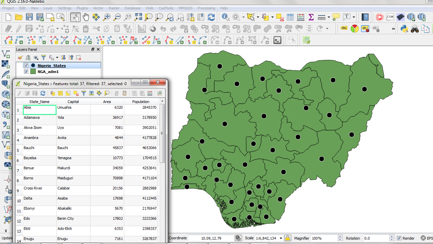Click the coordinate tracking globe button

[x=238, y=238]
